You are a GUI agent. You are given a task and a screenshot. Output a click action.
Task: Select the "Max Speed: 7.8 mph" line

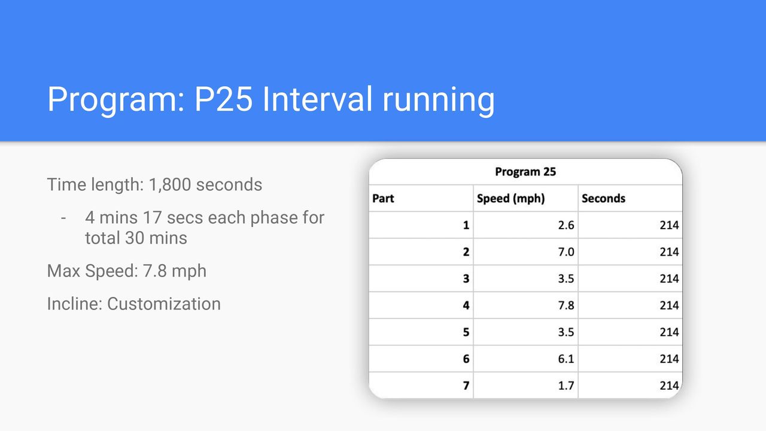(x=127, y=271)
